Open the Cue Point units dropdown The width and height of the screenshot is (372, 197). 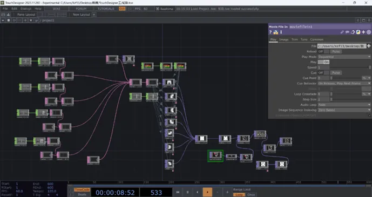[x=366, y=78]
